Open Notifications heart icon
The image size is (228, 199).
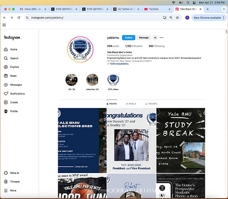[x=6, y=93]
